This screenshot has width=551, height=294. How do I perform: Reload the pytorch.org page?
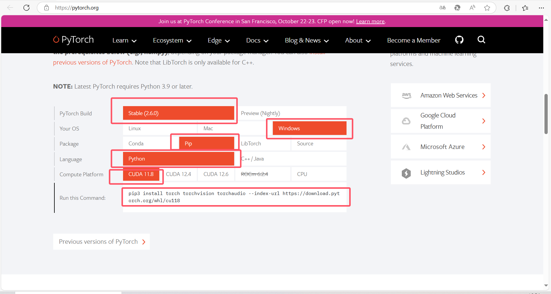(26, 8)
